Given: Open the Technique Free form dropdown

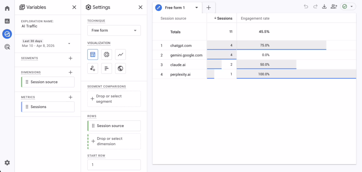Looking at the screenshot, I should point(114,30).
